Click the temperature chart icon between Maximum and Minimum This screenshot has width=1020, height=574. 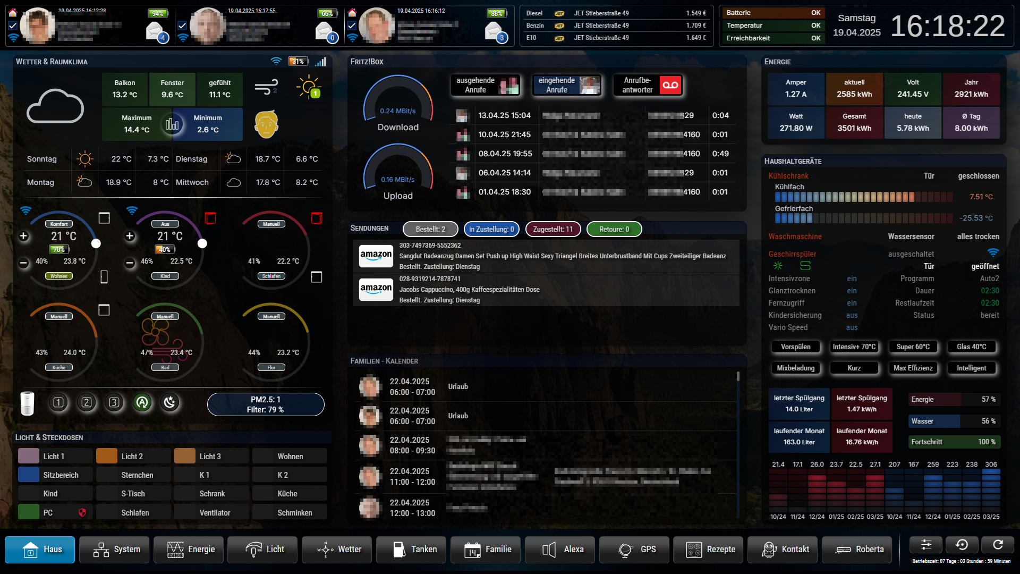pyautogui.click(x=172, y=124)
